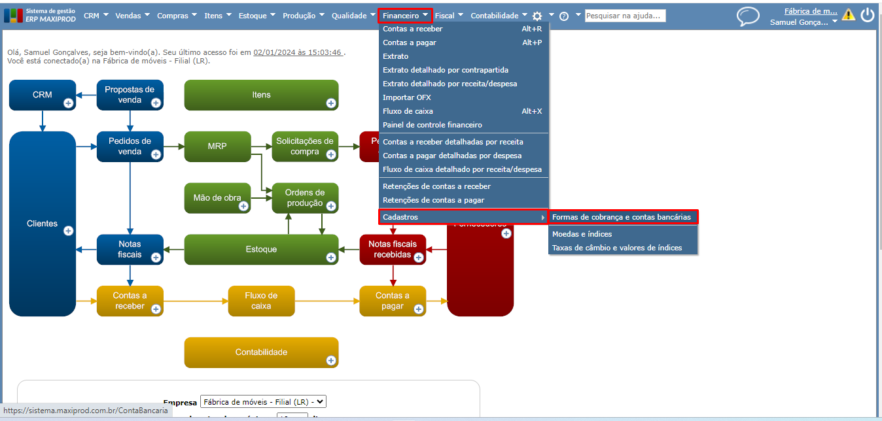This screenshot has width=882, height=421.
Task: Open the chat speech bubble icon
Action: click(x=748, y=16)
